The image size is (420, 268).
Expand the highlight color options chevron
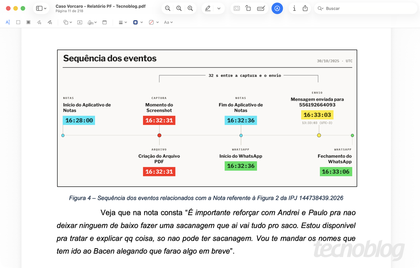219,8
